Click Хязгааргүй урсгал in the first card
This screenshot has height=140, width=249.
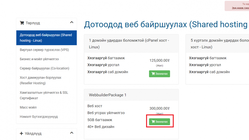coord(103,65)
